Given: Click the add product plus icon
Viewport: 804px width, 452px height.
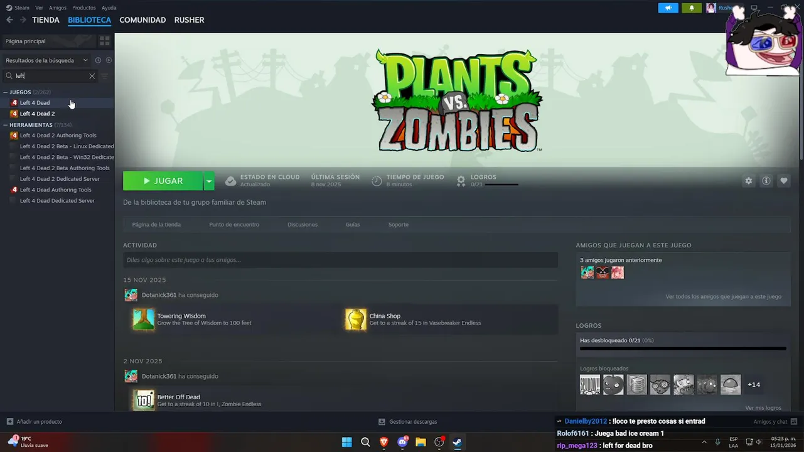Looking at the screenshot, I should [x=9, y=422].
